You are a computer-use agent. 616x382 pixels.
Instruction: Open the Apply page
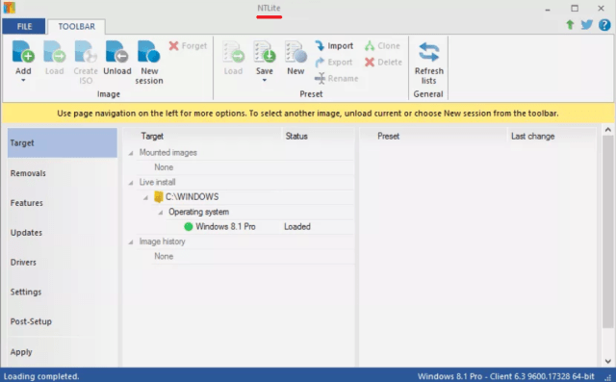tap(62, 352)
